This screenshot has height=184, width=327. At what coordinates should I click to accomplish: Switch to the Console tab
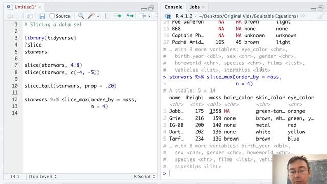click(173, 7)
